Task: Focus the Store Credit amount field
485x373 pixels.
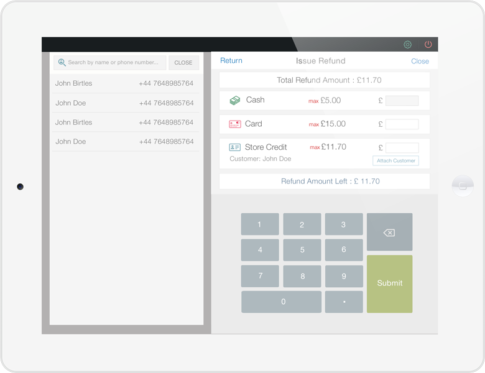Action: [x=402, y=148]
